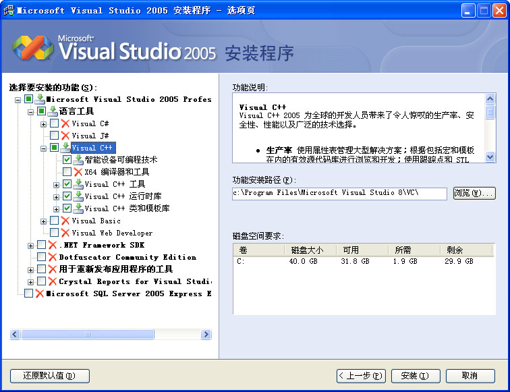Expand the Visual Basic node
The image size is (510, 392).
click(43, 221)
